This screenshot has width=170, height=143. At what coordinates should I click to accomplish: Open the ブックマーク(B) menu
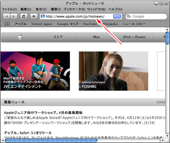pyautogui.click(x=74, y=9)
